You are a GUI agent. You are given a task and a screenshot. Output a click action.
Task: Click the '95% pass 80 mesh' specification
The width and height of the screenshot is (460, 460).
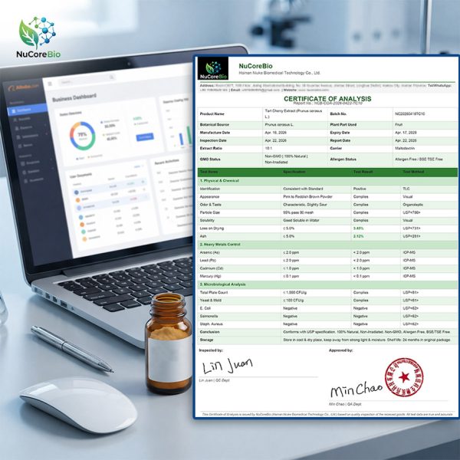[x=298, y=212]
